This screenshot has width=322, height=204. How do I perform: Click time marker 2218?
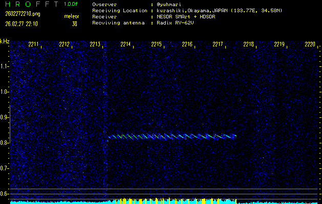point(248,44)
